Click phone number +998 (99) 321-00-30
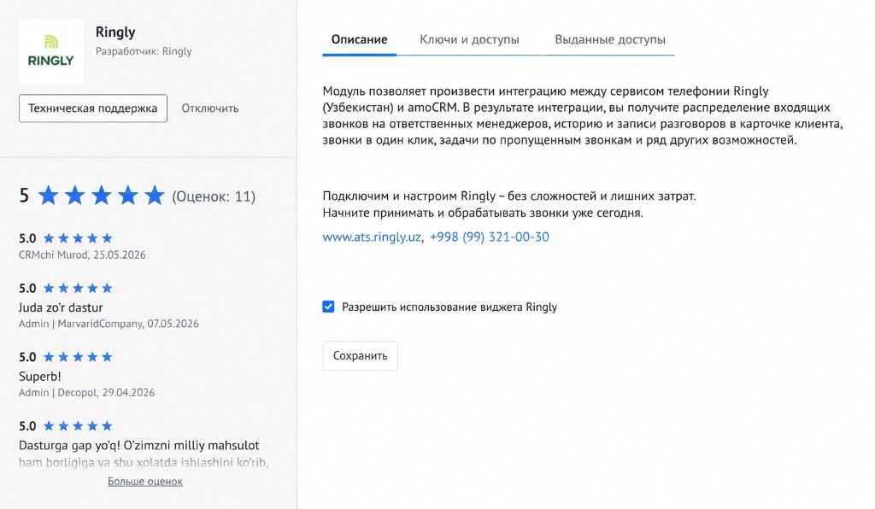The width and height of the screenshot is (875, 509). point(490,237)
